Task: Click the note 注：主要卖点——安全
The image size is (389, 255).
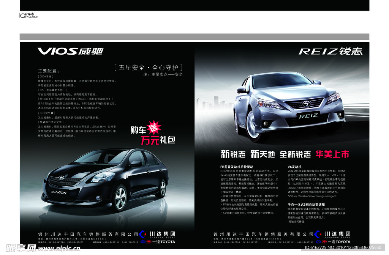Action: point(163,74)
